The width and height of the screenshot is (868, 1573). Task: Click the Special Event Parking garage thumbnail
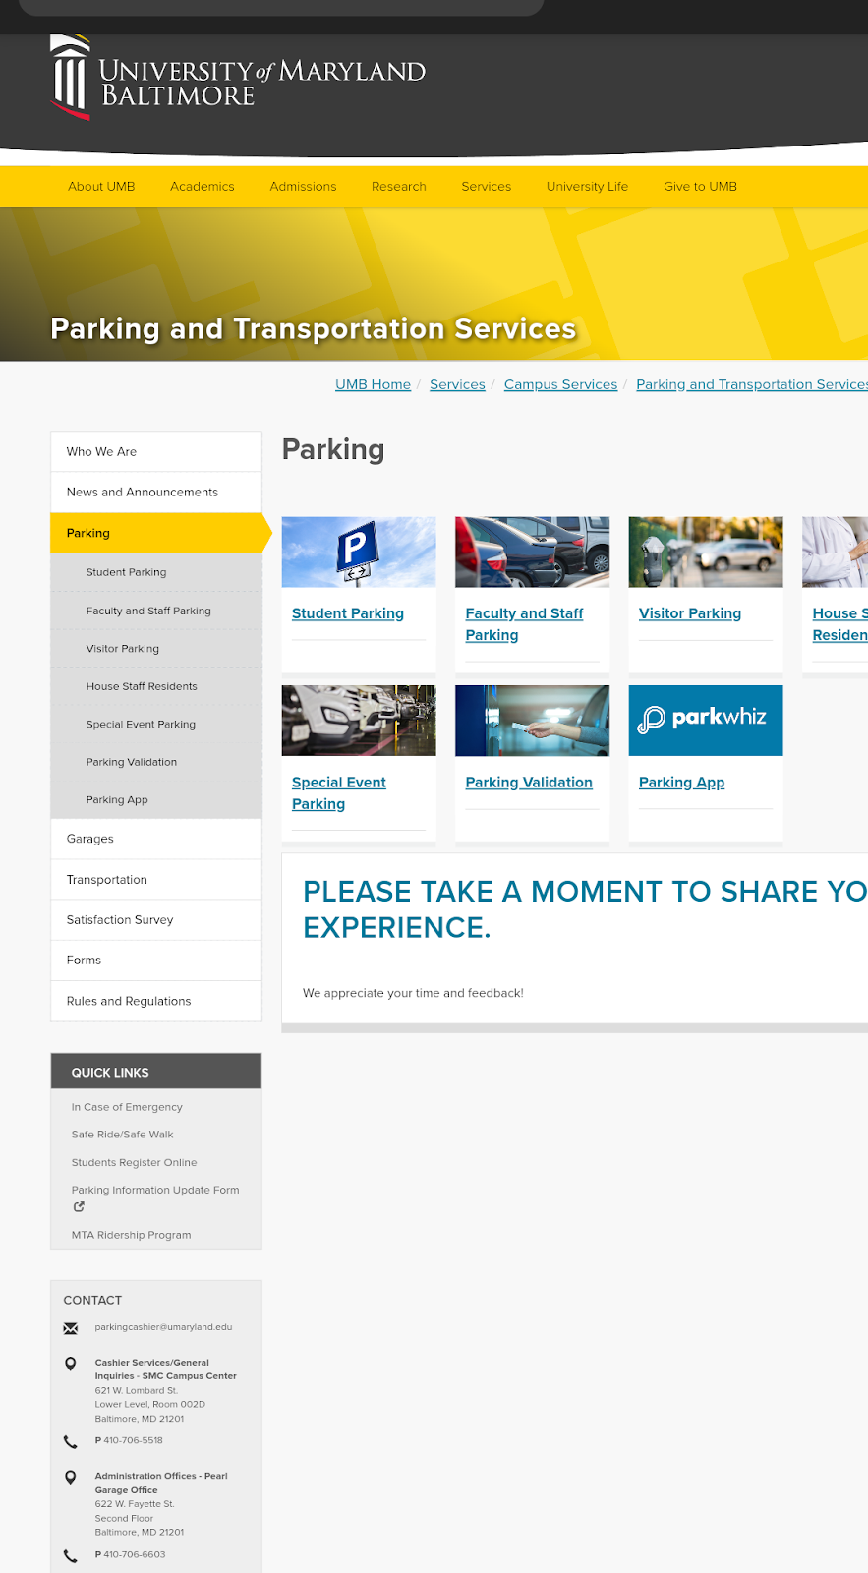tap(359, 721)
